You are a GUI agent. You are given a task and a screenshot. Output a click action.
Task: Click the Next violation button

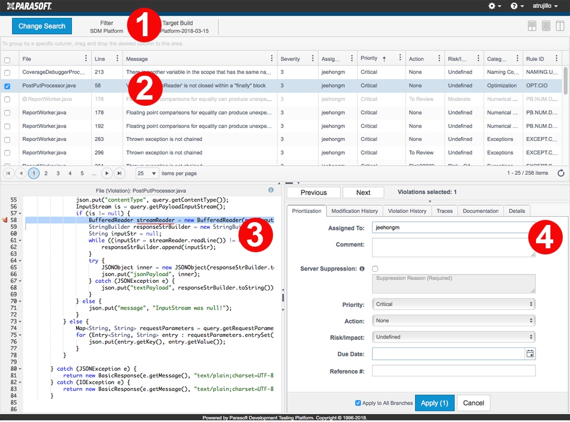363,193
